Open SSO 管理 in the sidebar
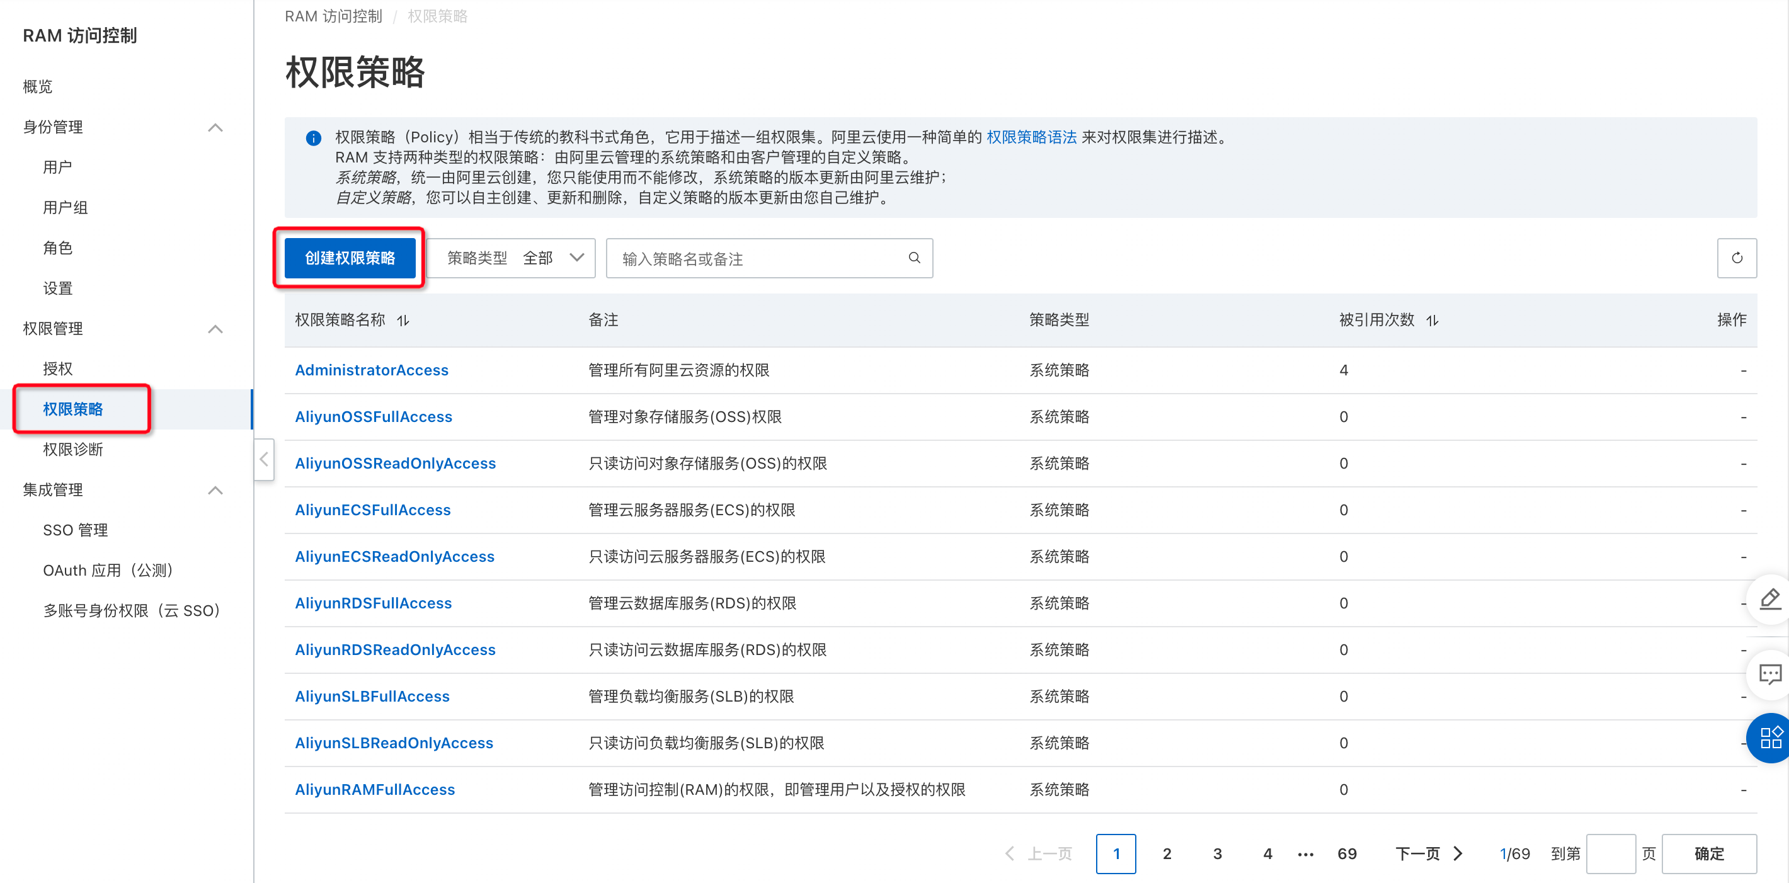Viewport: 1789px width, 883px height. 75,530
